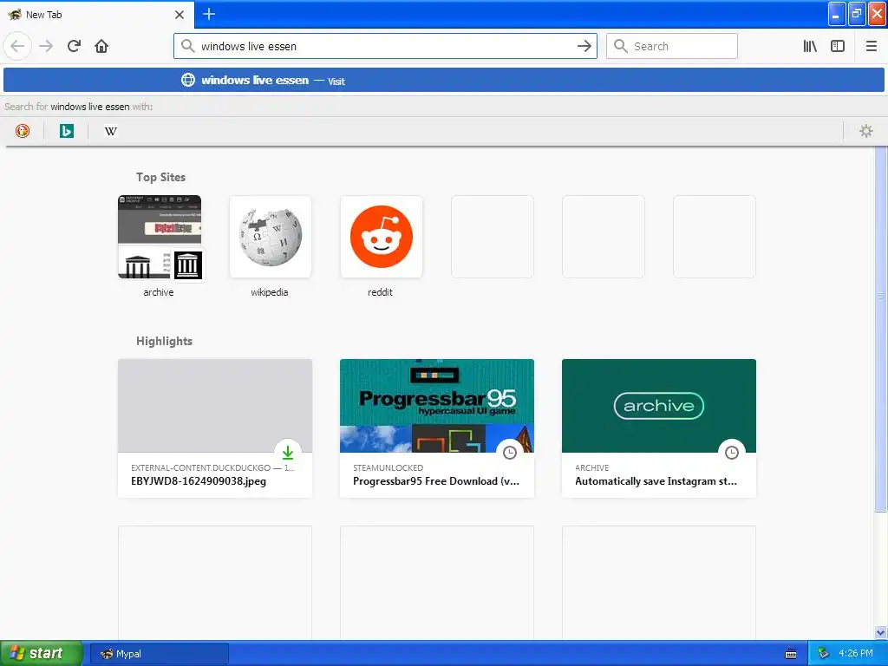The height and width of the screenshot is (666, 888).
Task: Search with the Wikipedia engine icon
Action: (110, 131)
